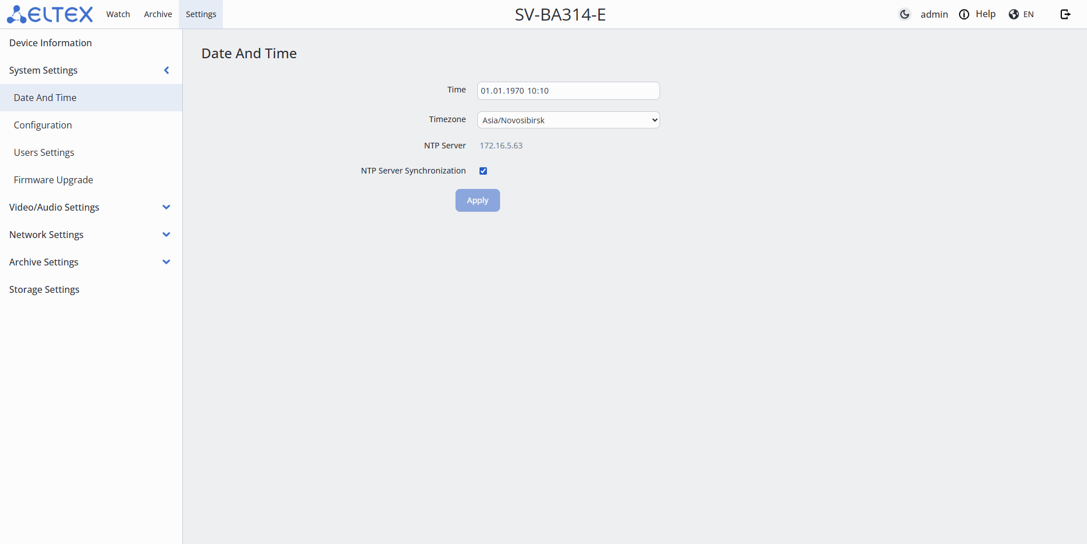
Task: Click the logout icon
Action: (1065, 14)
